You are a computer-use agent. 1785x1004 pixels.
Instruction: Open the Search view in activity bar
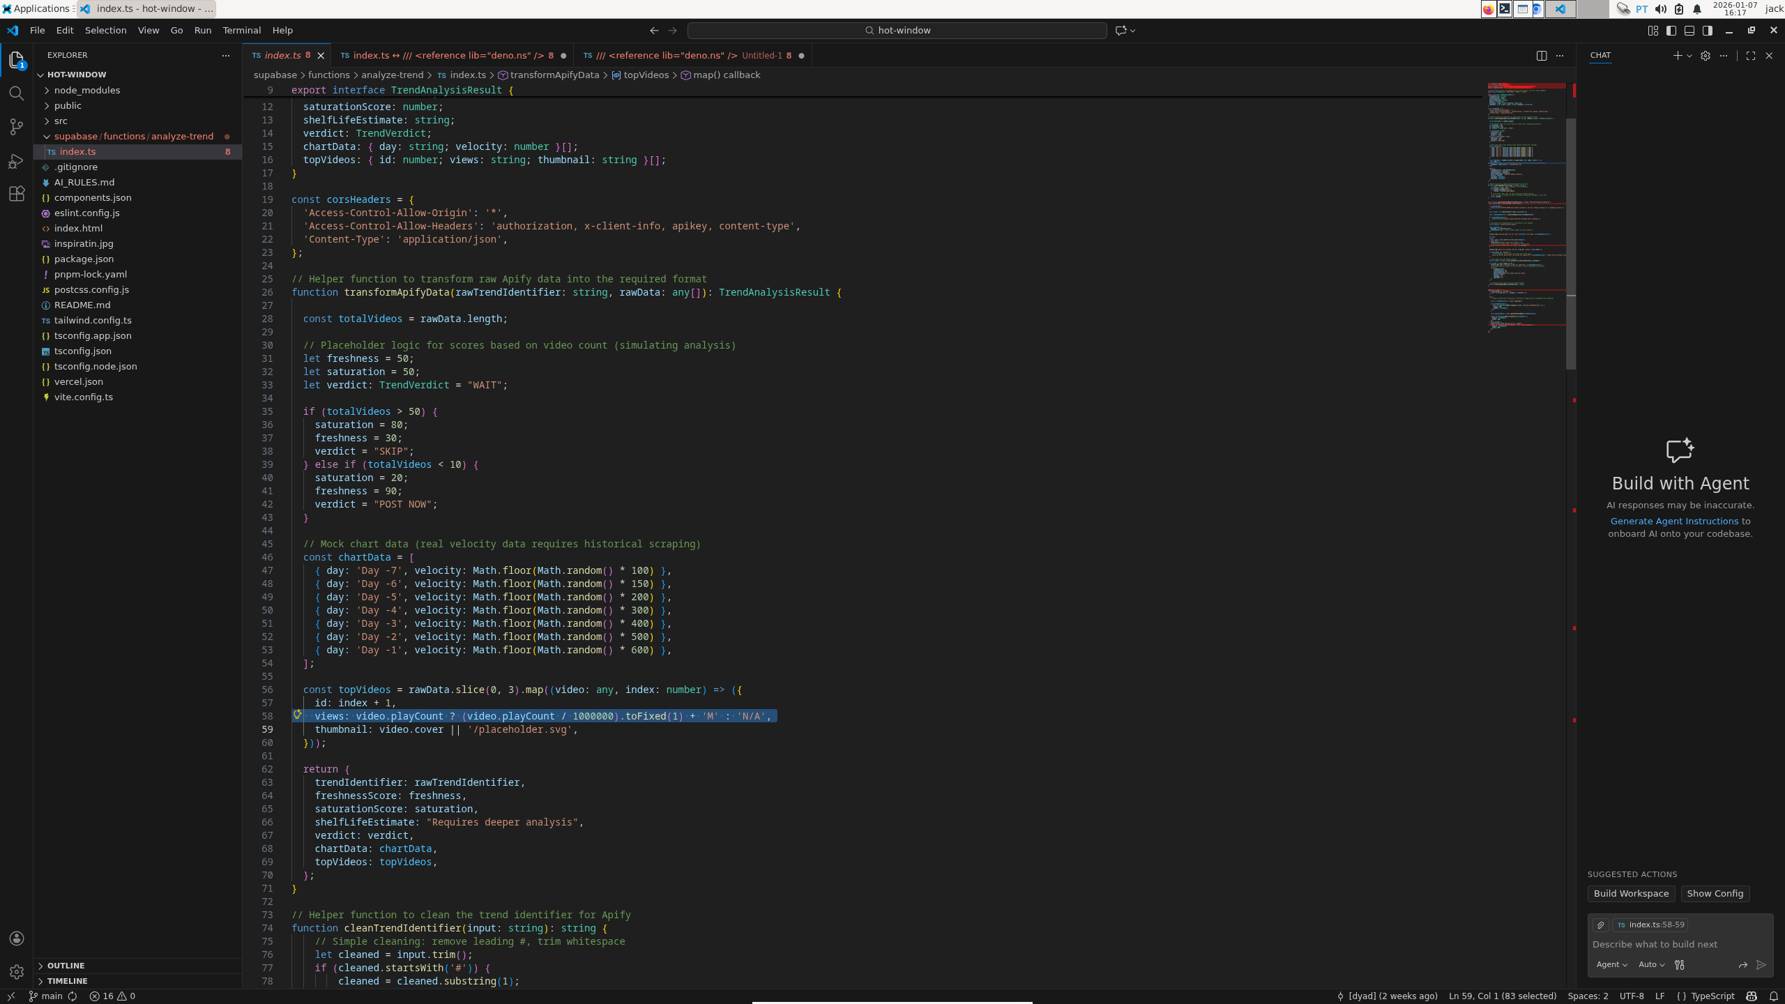coord(17,93)
